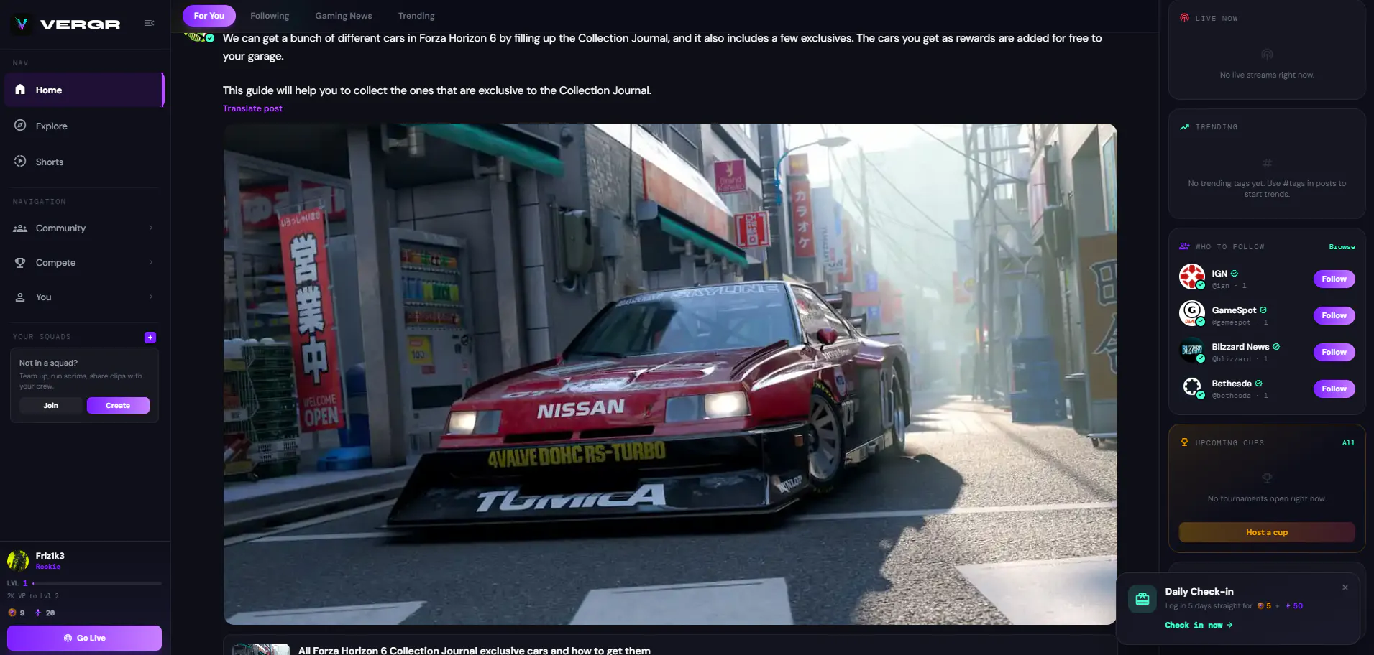Image resolution: width=1374 pixels, height=655 pixels.
Task: Open the Trending tab
Action: tap(416, 16)
